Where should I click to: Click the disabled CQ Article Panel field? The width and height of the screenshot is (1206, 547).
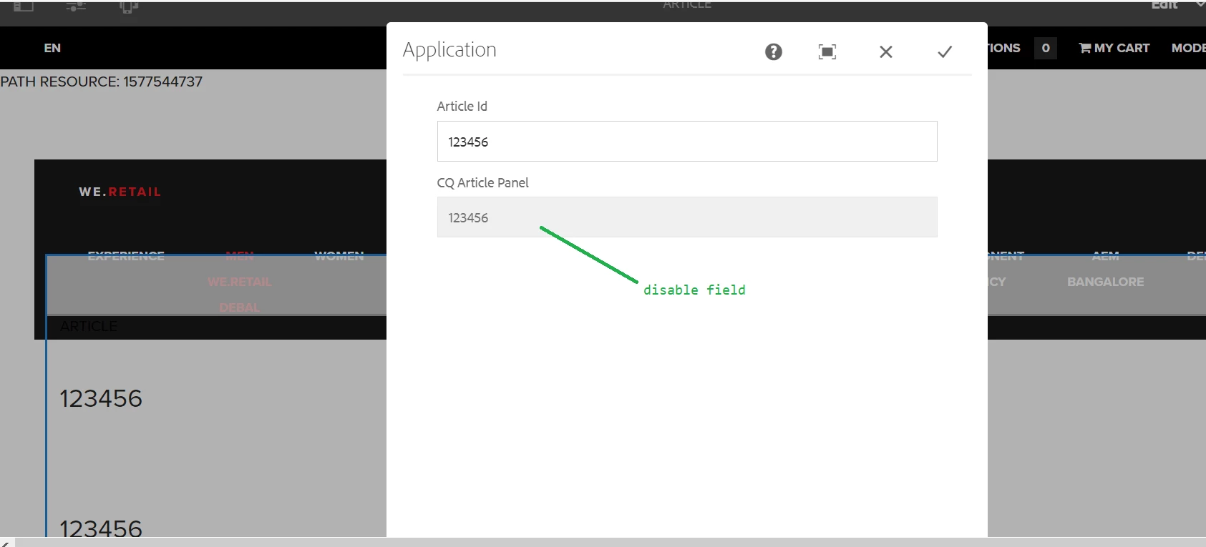pyautogui.click(x=687, y=217)
